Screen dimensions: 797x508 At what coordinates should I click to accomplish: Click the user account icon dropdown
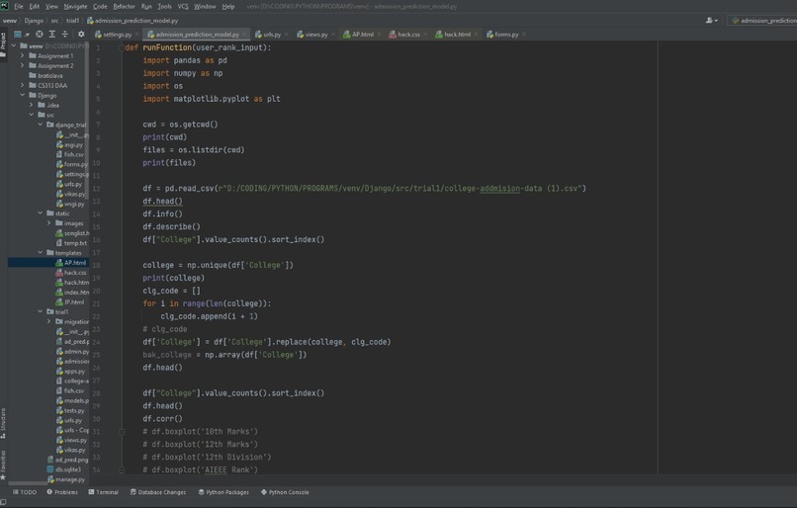(712, 21)
